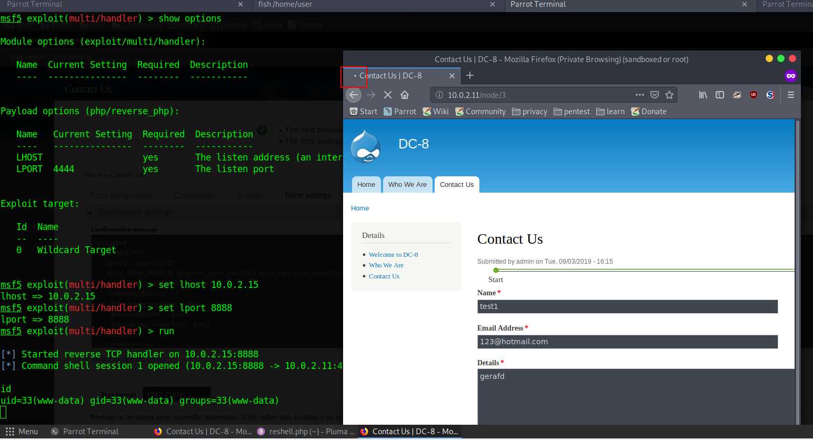Screen dimensions: 813x440
Task: Open the Contact Us site tab
Action: (x=457, y=185)
